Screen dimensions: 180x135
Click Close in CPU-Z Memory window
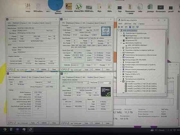pos(54,123)
